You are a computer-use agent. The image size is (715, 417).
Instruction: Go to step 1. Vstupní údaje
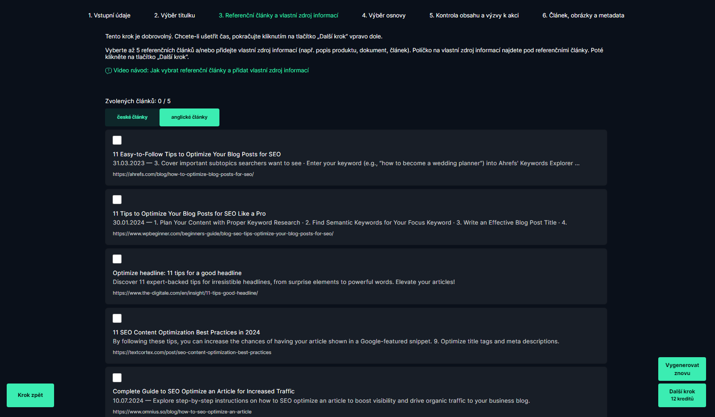coord(109,15)
